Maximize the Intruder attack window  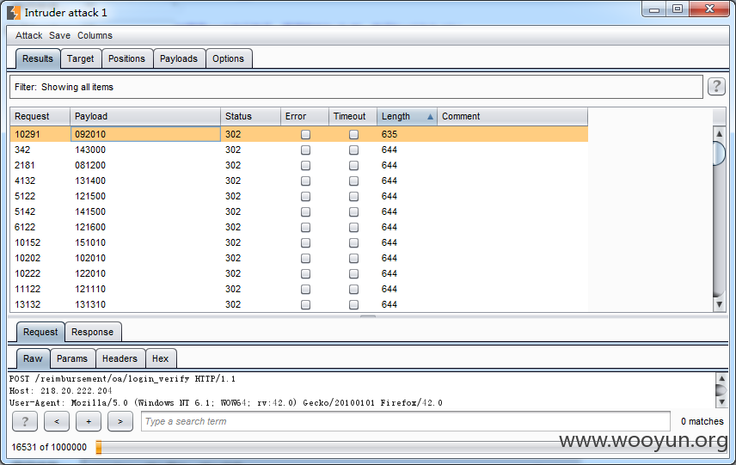tap(678, 9)
